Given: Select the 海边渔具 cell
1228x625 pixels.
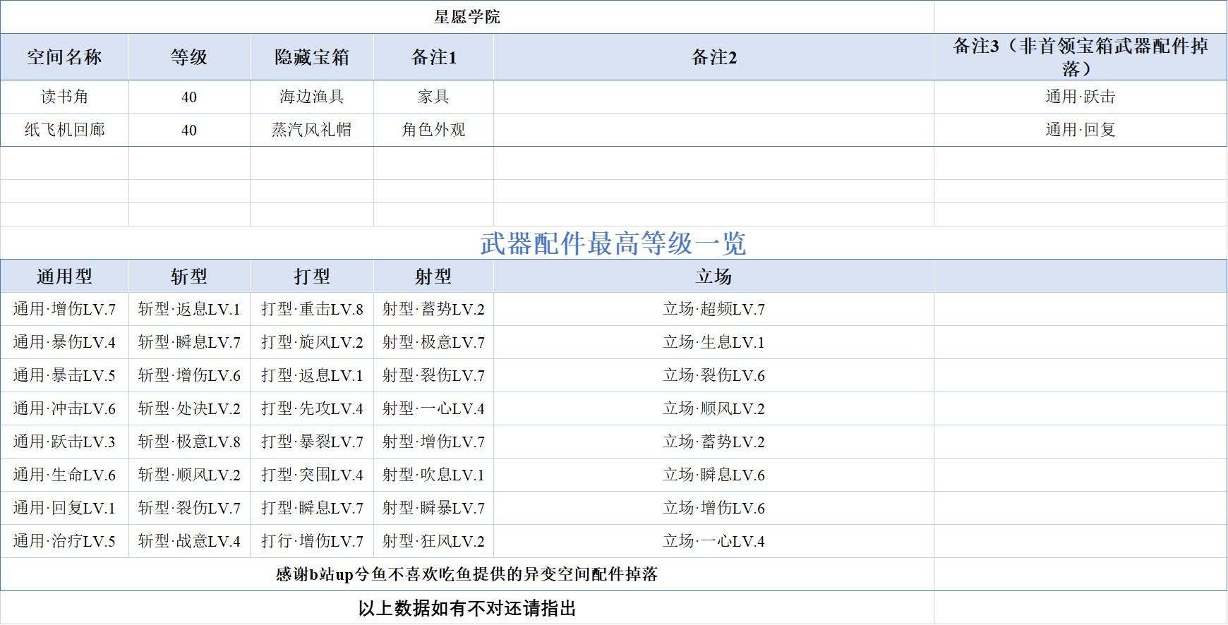Looking at the screenshot, I should (311, 97).
